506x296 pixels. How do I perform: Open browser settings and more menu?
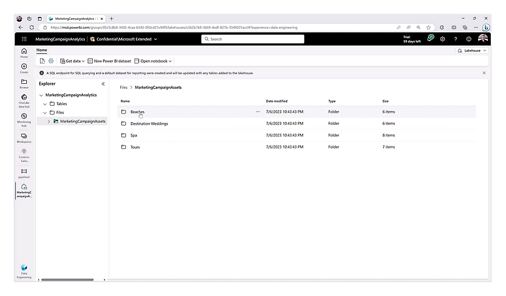[x=476, y=28]
